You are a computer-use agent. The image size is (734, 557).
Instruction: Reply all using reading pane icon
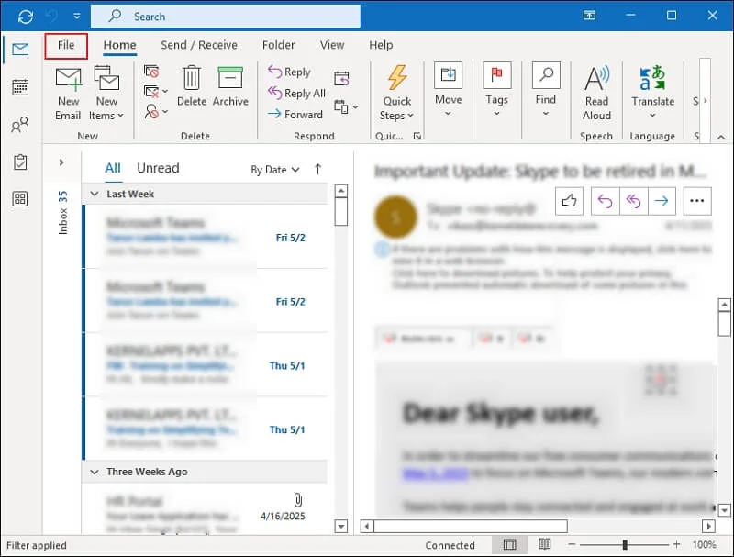(634, 201)
